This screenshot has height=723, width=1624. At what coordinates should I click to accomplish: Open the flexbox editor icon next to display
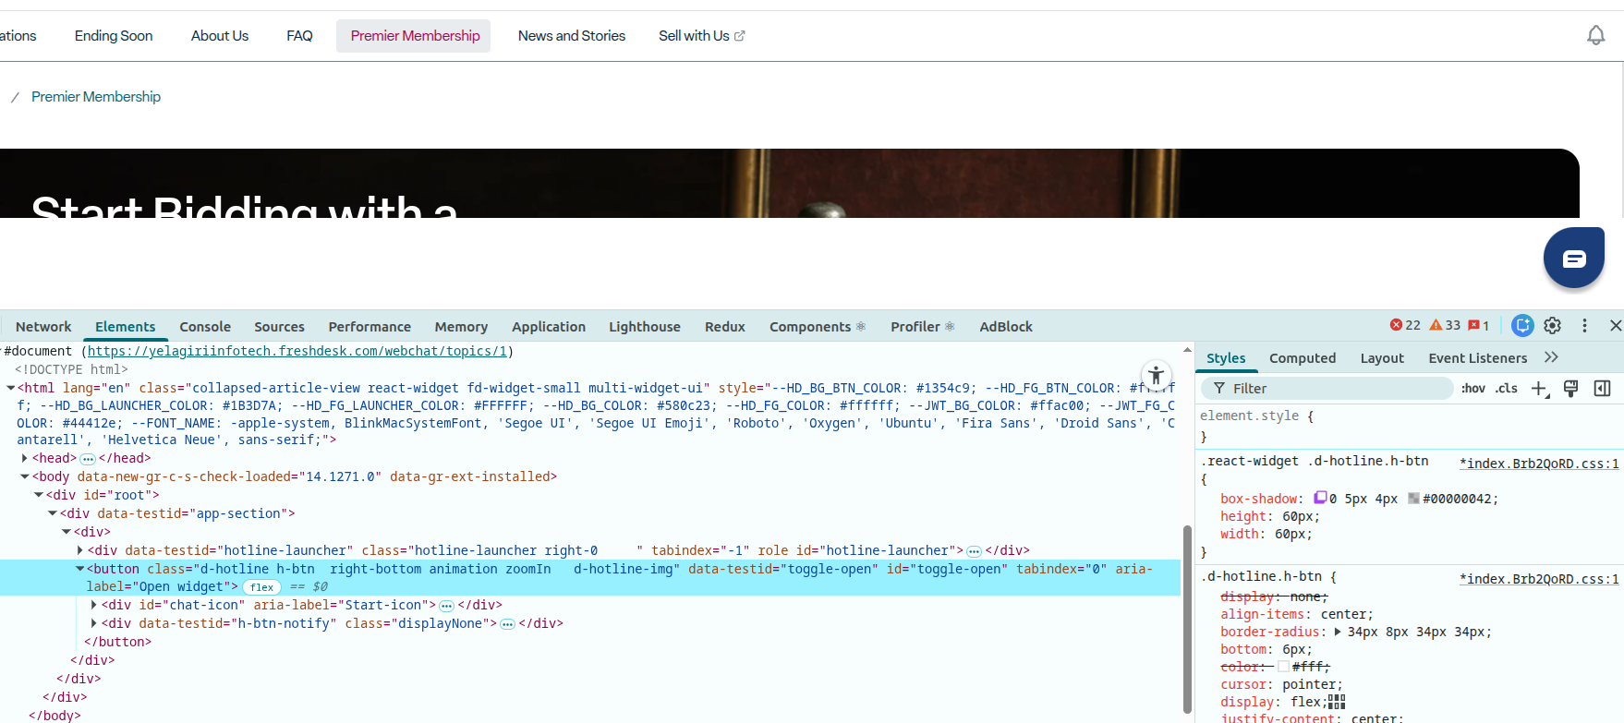[x=1337, y=703]
